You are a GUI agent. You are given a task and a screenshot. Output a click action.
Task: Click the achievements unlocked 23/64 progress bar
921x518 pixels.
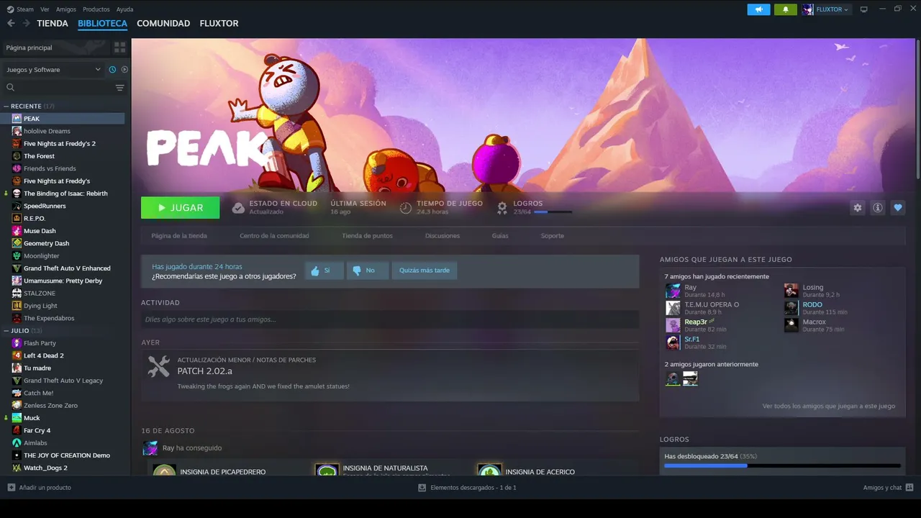point(782,465)
